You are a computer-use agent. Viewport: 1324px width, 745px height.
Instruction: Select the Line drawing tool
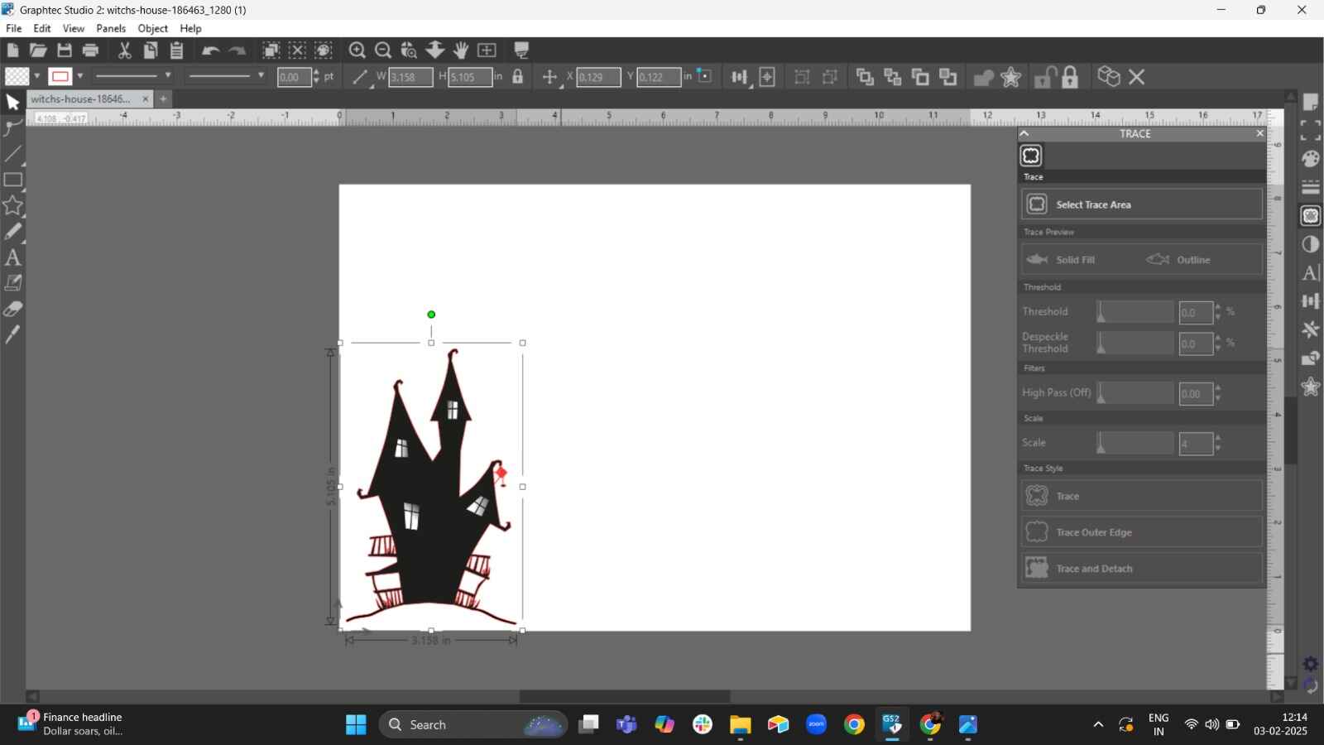point(13,154)
